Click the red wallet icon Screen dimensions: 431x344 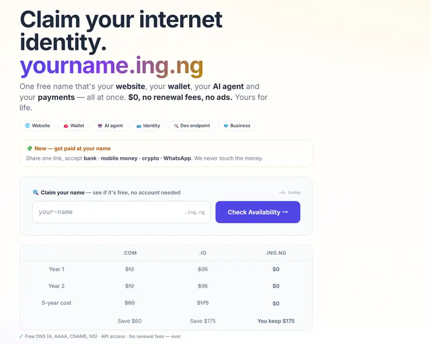(66, 126)
